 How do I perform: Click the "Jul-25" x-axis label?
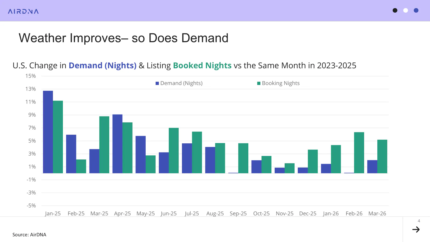pyautogui.click(x=192, y=213)
